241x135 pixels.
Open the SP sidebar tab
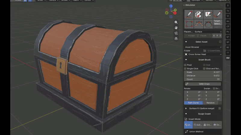pos(228,42)
